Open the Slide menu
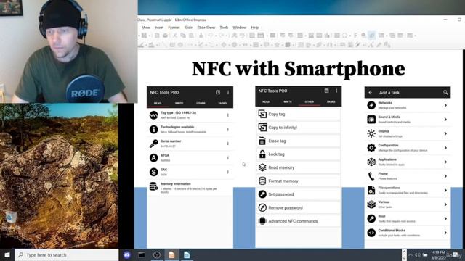465x261 pixels. coord(189,28)
